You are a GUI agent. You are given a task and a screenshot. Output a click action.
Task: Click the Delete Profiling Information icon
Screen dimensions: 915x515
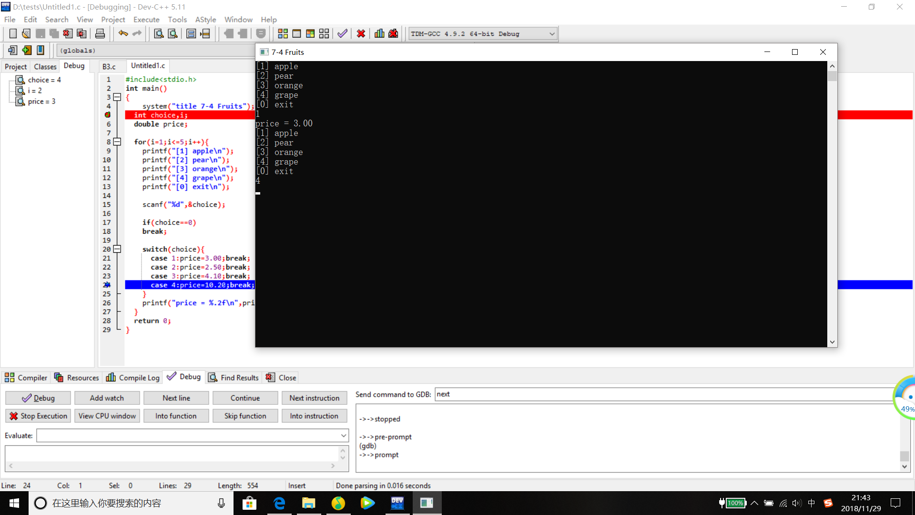pos(393,34)
